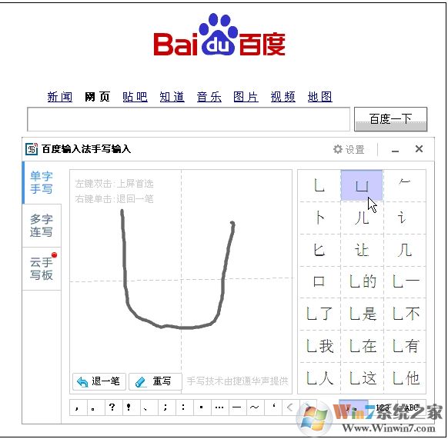
Task: Pick the candidate phrase 乚他
Action: [404, 378]
